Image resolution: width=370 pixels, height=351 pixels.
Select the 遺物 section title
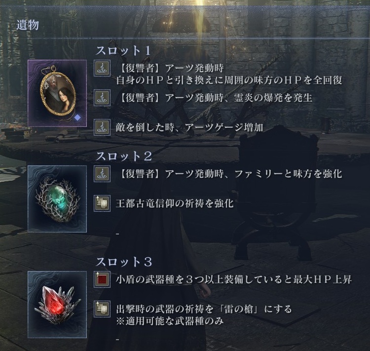click(x=28, y=25)
